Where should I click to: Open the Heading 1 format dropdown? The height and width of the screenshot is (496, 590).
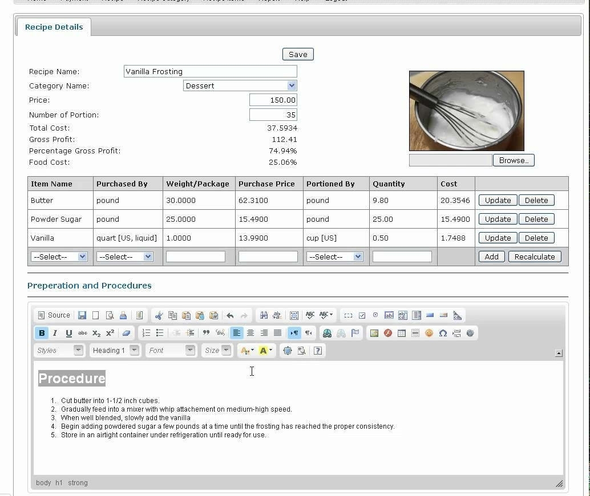(x=115, y=351)
